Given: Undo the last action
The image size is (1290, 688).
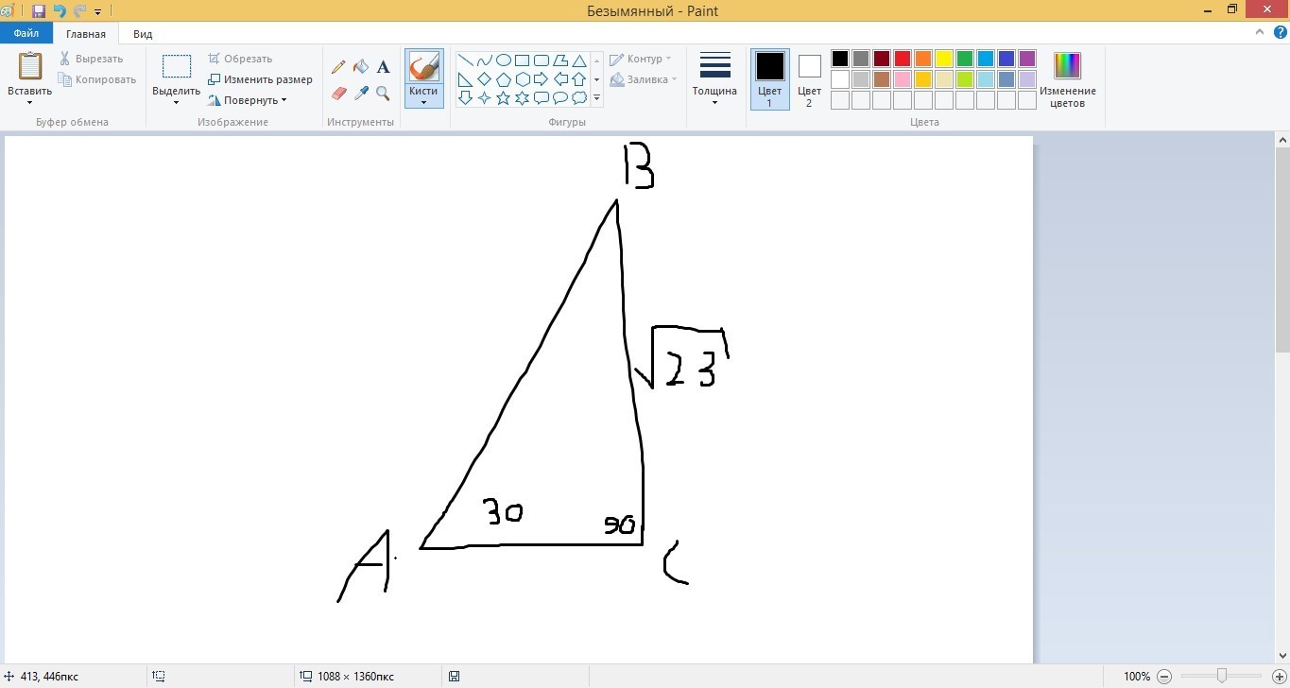Looking at the screenshot, I should point(60,11).
